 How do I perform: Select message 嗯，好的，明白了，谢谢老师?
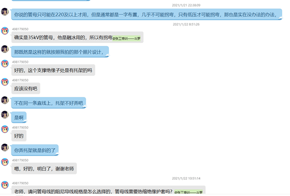(x=44, y=168)
